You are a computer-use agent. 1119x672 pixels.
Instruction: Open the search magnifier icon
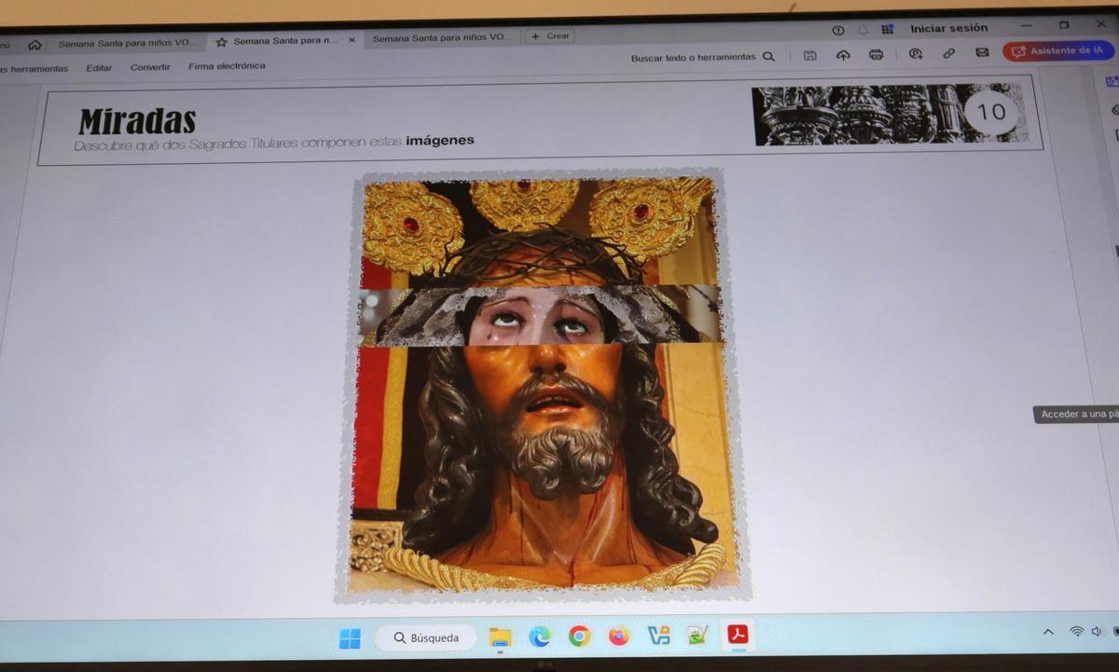click(x=768, y=57)
